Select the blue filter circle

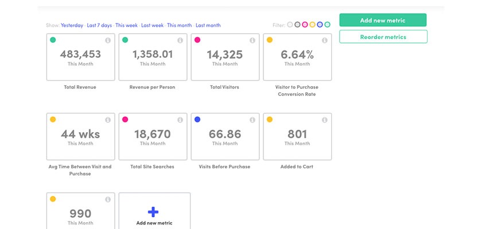click(x=320, y=25)
